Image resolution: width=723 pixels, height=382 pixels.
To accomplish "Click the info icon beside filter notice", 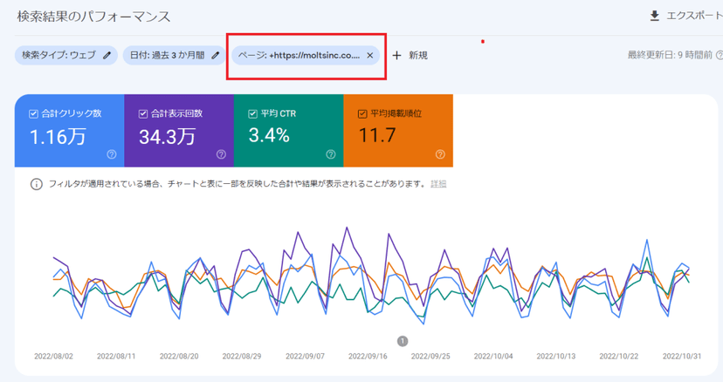I will [37, 184].
